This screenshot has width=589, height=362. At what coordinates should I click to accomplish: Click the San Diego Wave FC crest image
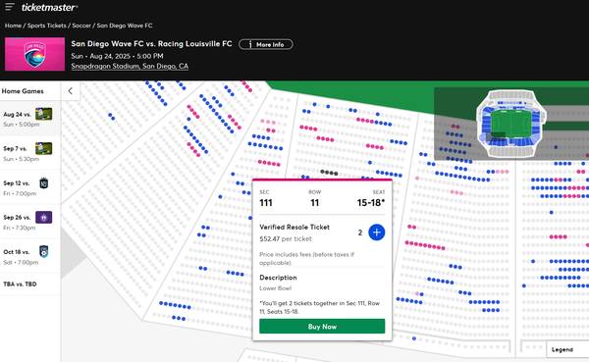[34, 54]
